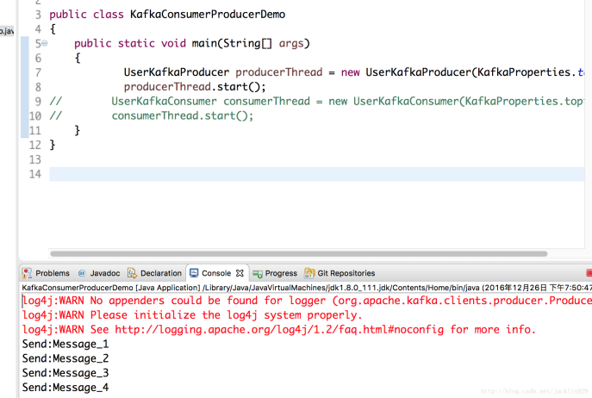
Task: Click the Problems tab icon
Action: coord(27,273)
